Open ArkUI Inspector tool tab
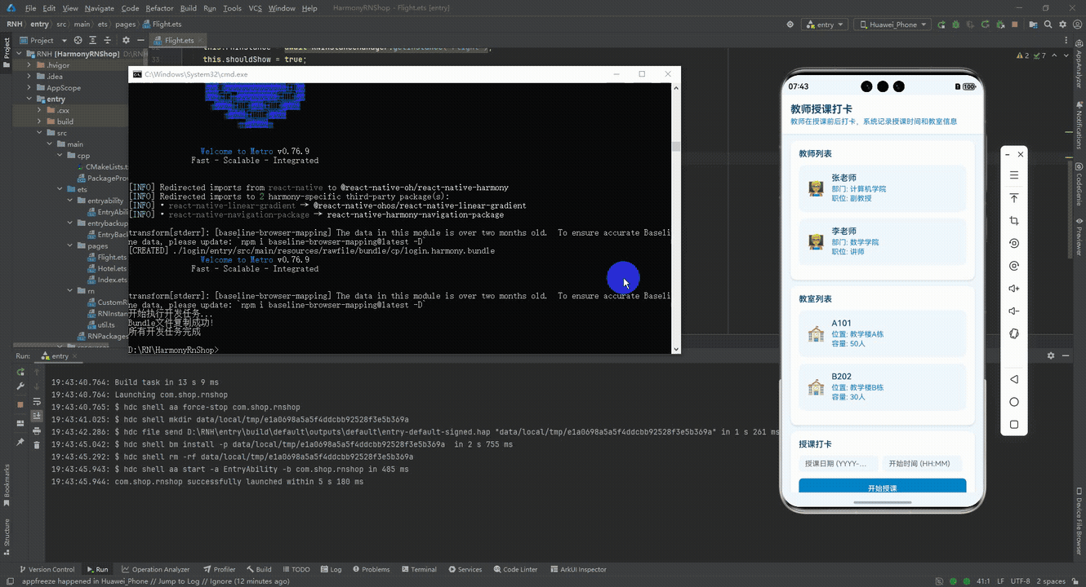Viewport: 1086px width, 587px height. 578,569
